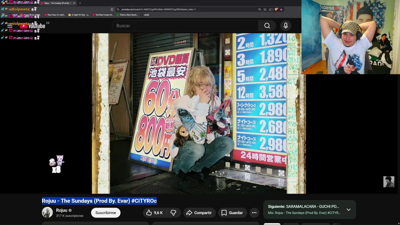Open the Únete a Xbox Game bookmark
The height and width of the screenshot is (225, 400).
(x=127, y=15)
